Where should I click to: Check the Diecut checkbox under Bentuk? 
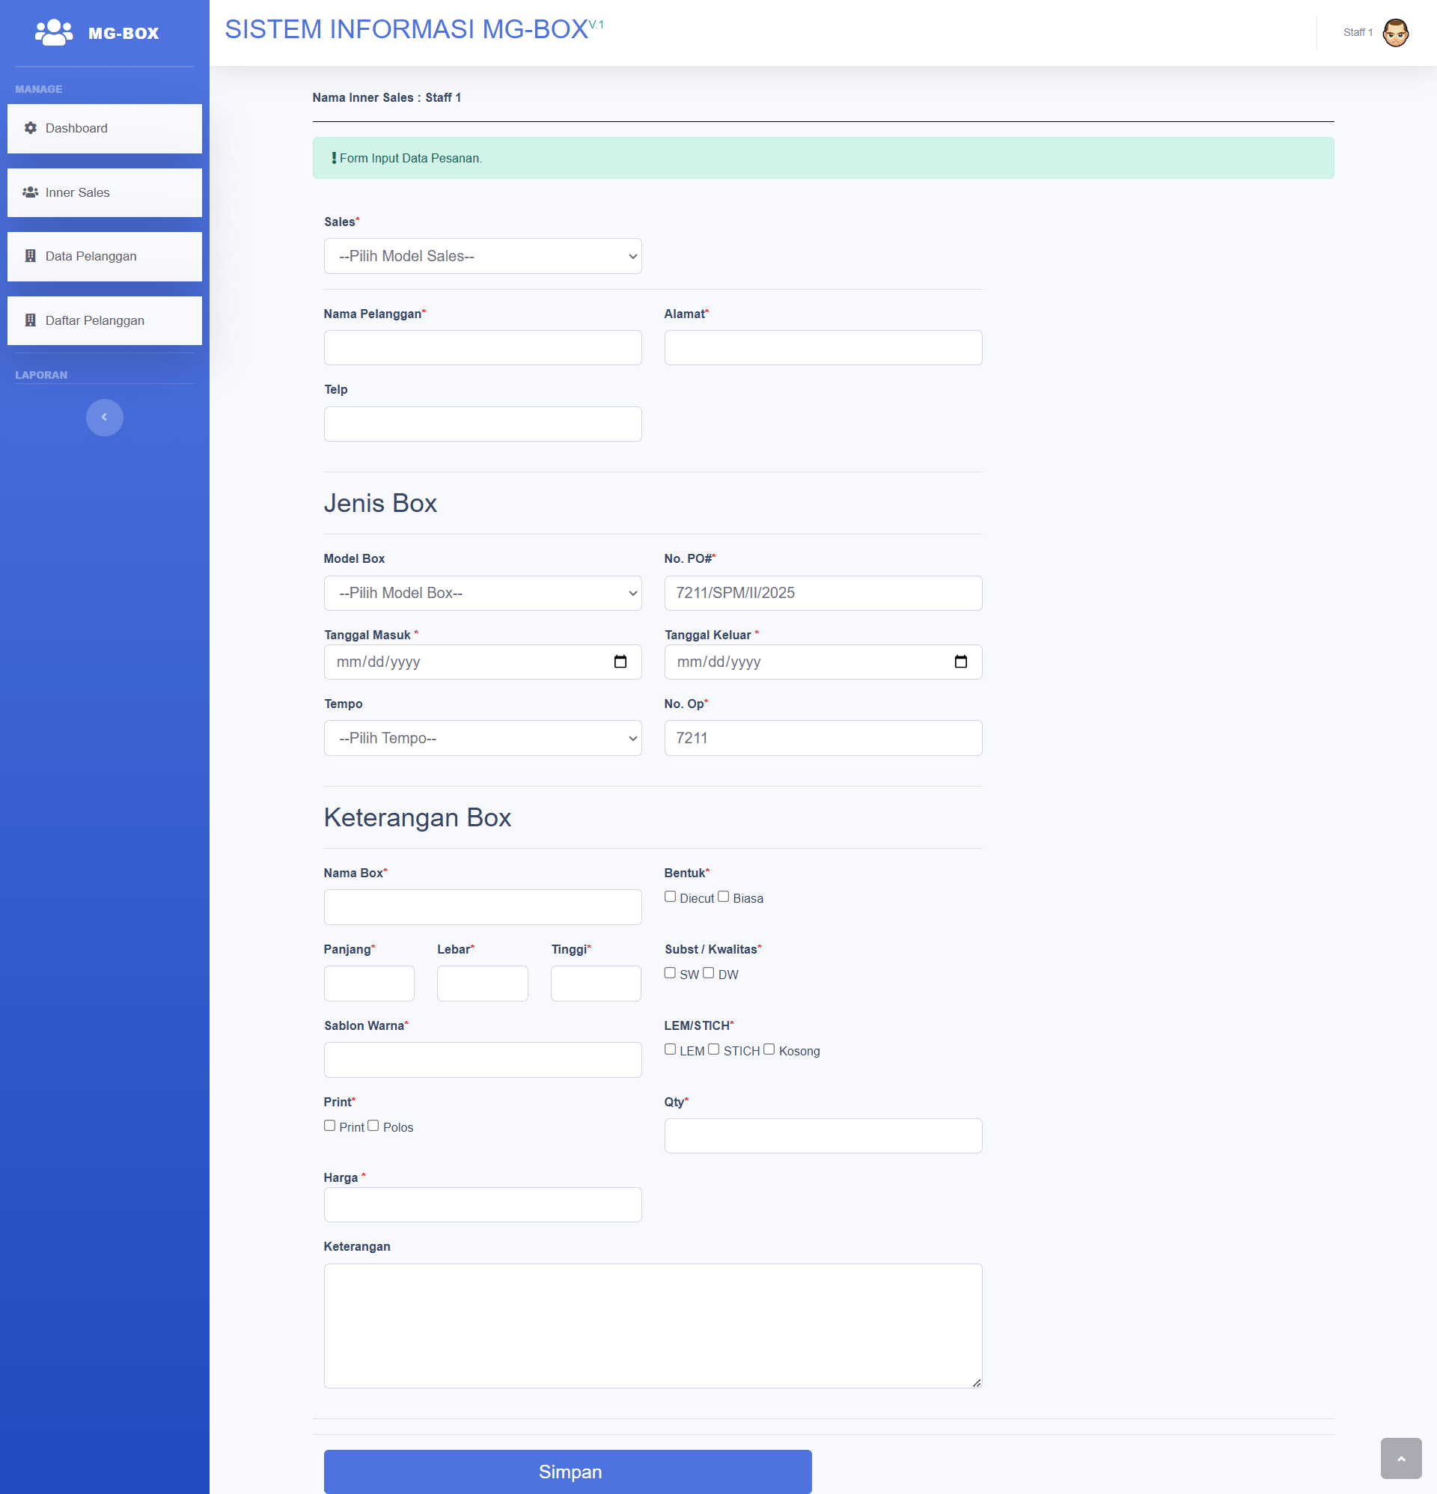[x=670, y=897]
